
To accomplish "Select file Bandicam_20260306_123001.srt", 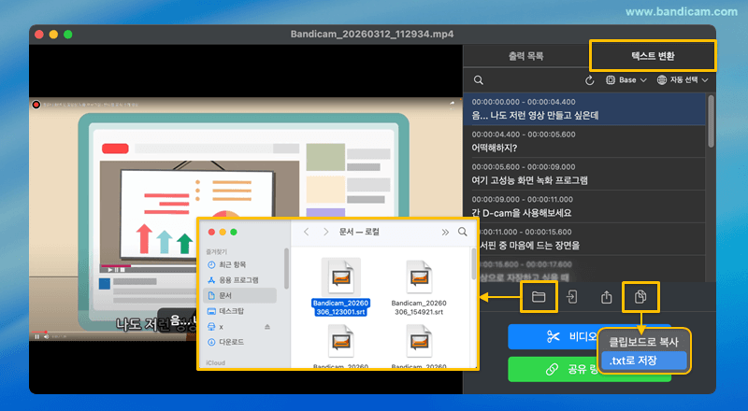I will (340, 287).
